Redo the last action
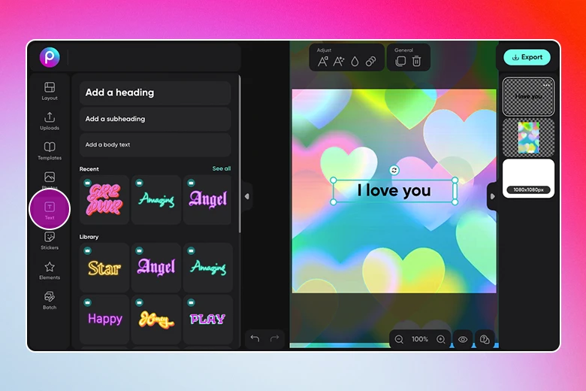The height and width of the screenshot is (391, 586). tap(275, 338)
